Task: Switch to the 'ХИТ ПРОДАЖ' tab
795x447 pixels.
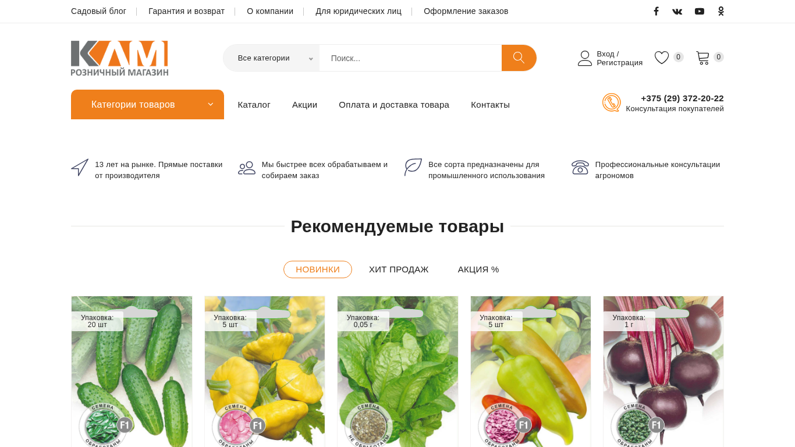Action: tap(399, 269)
